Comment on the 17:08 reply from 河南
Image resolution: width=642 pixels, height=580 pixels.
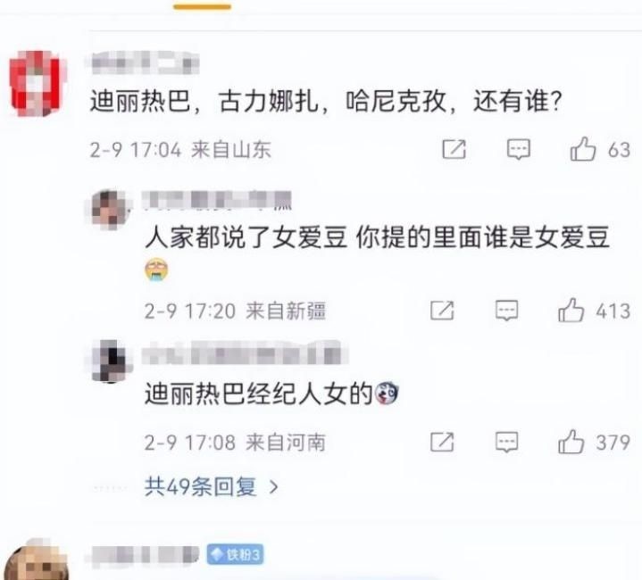[507, 442]
